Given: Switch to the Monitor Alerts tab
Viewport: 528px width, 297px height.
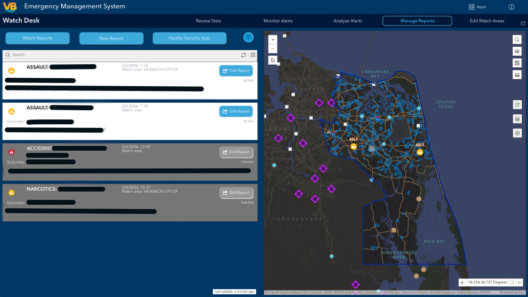Looking at the screenshot, I should [x=278, y=21].
